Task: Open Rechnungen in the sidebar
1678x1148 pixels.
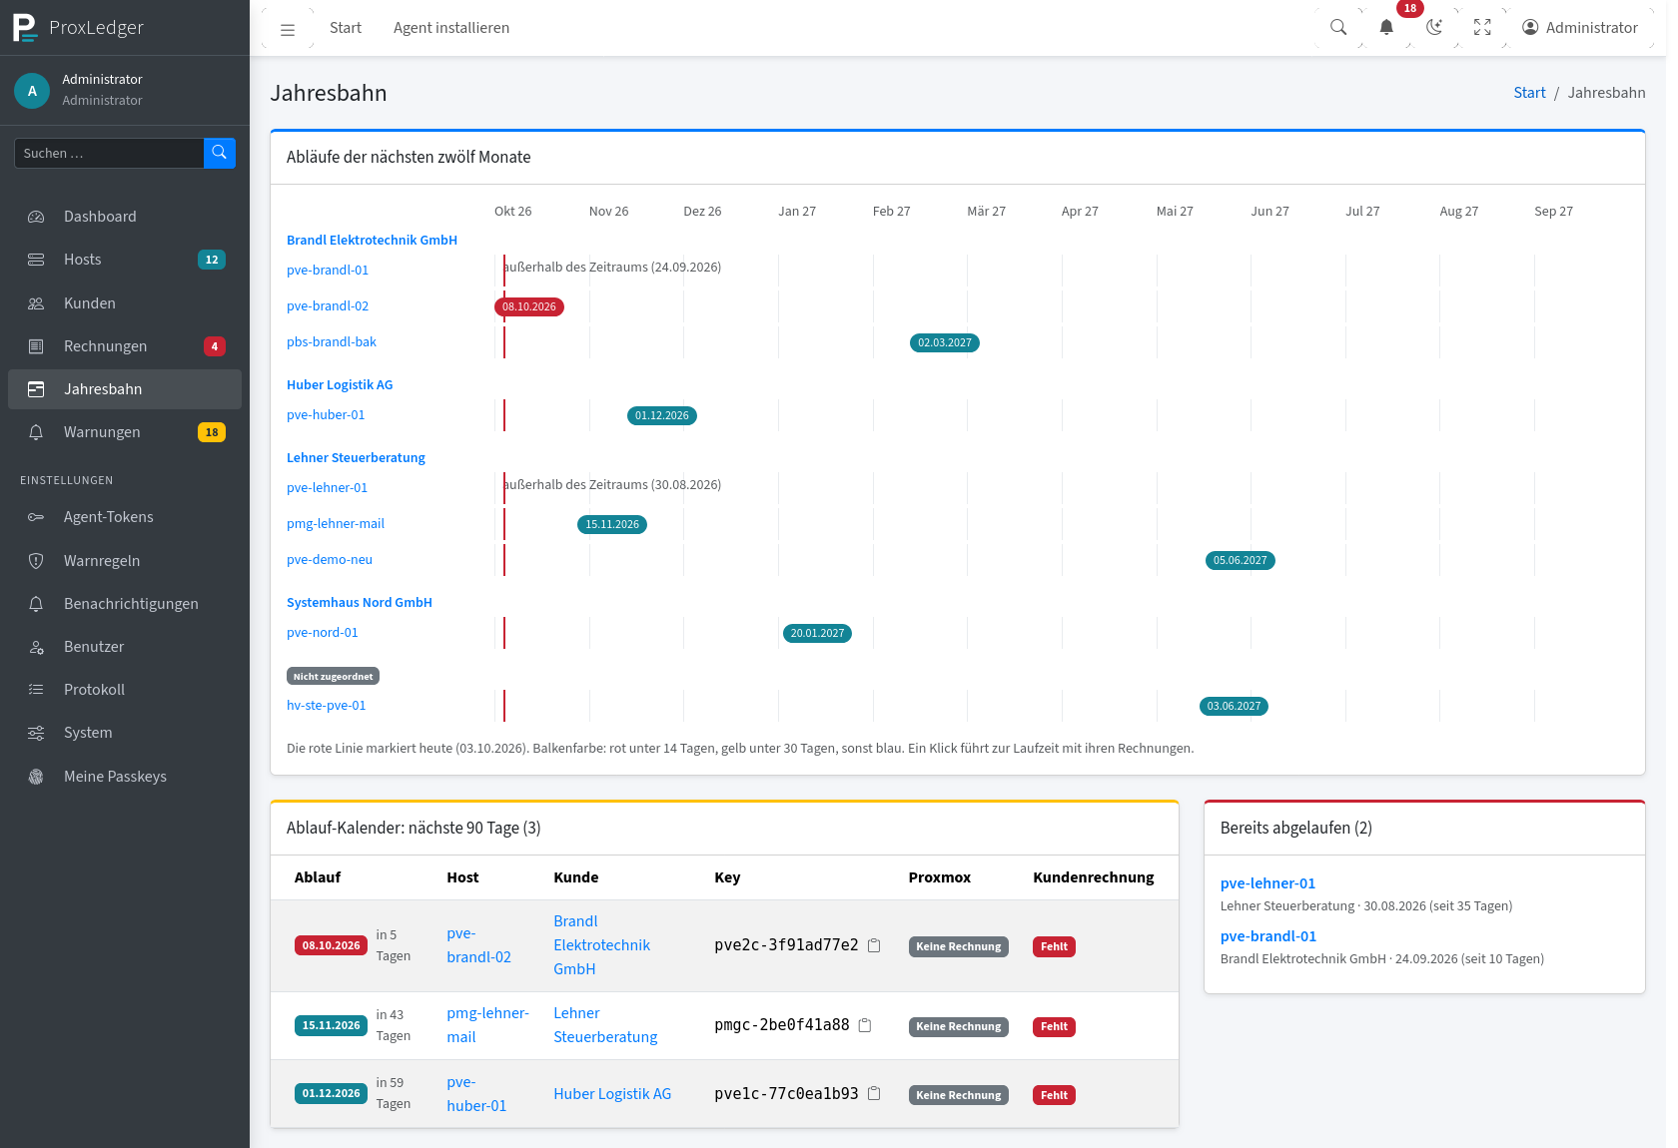Action: [x=125, y=346]
